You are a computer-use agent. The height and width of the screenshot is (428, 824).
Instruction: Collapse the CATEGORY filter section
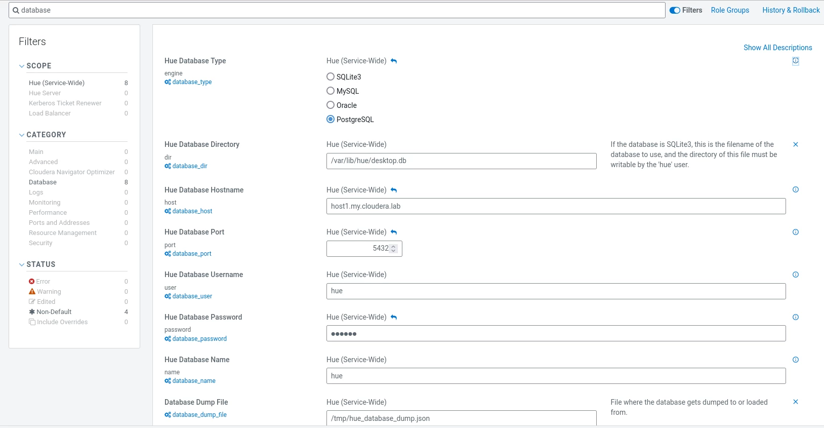pyautogui.click(x=22, y=135)
